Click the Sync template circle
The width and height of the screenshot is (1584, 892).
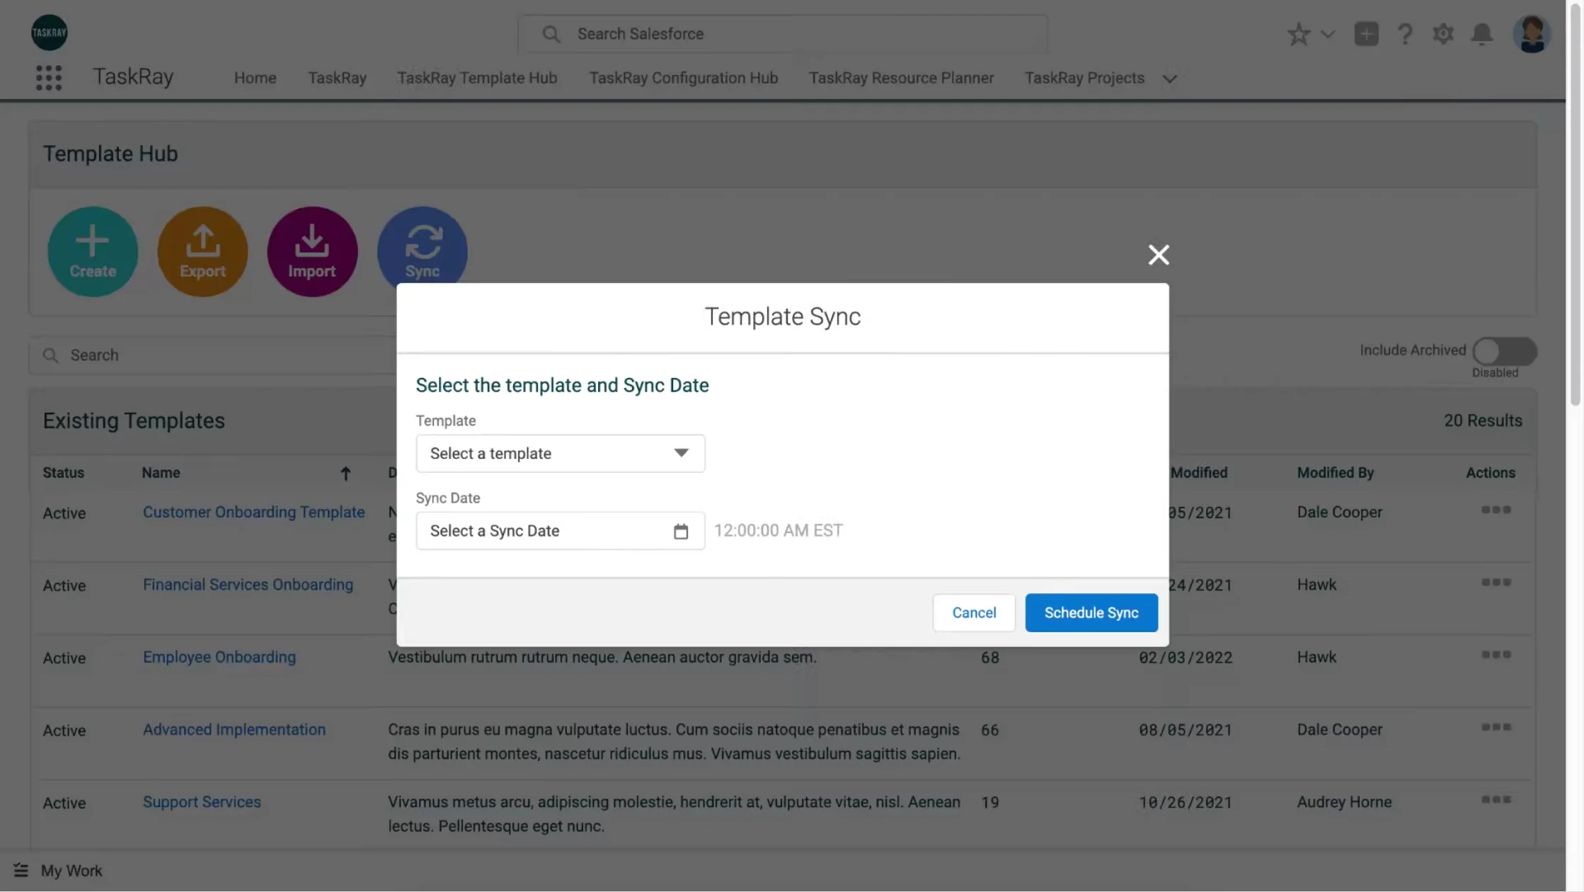(423, 246)
